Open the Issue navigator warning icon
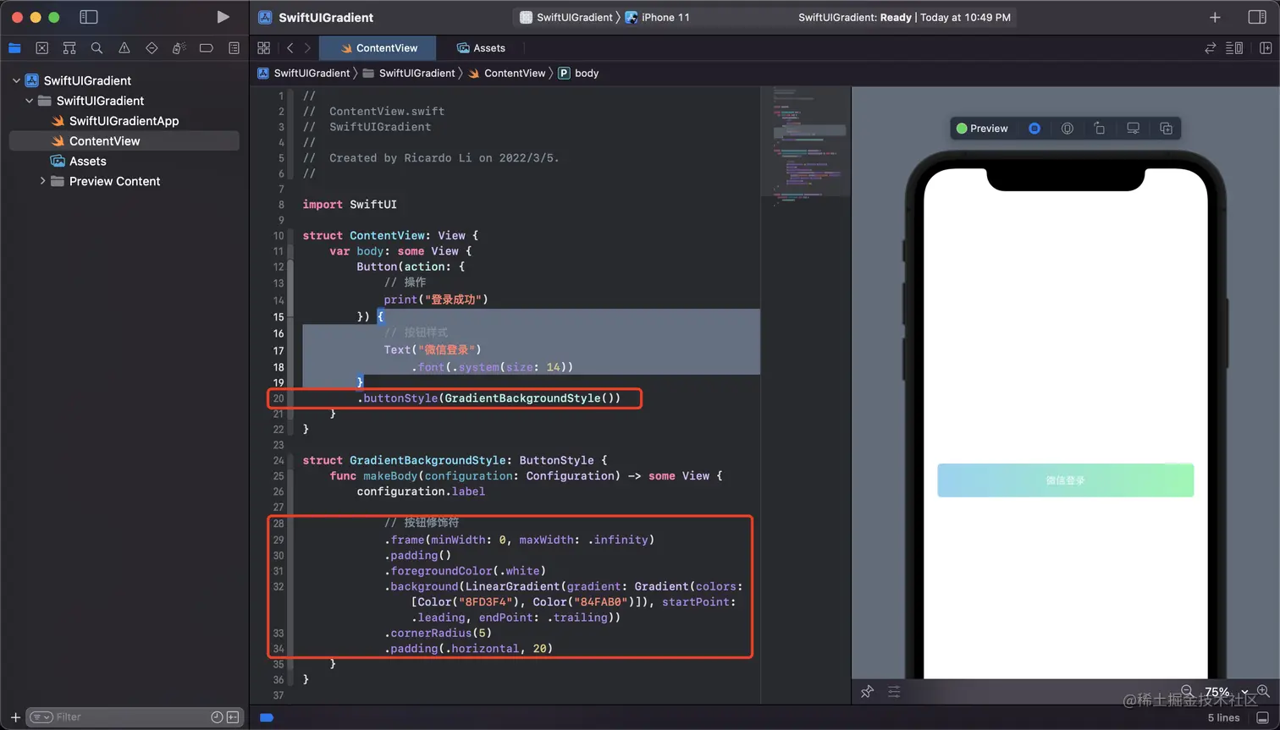Image resolution: width=1280 pixels, height=730 pixels. point(124,48)
